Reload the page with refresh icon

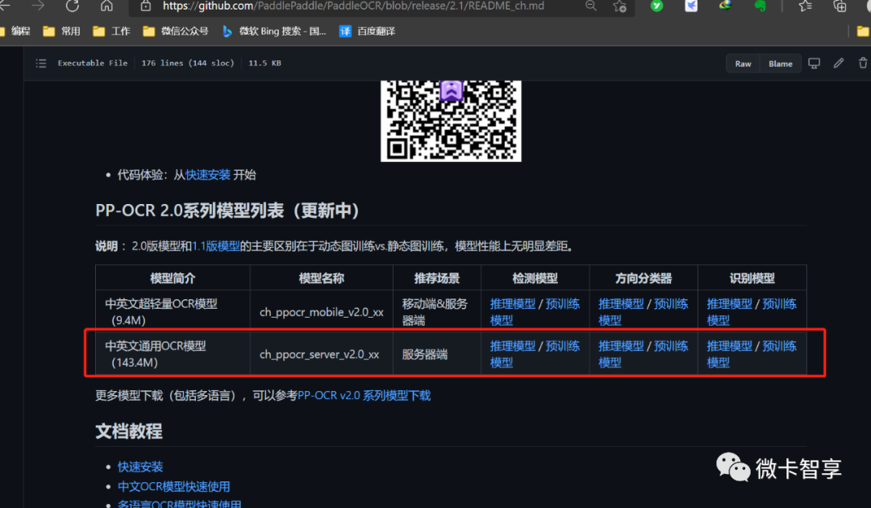pyautogui.click(x=73, y=6)
